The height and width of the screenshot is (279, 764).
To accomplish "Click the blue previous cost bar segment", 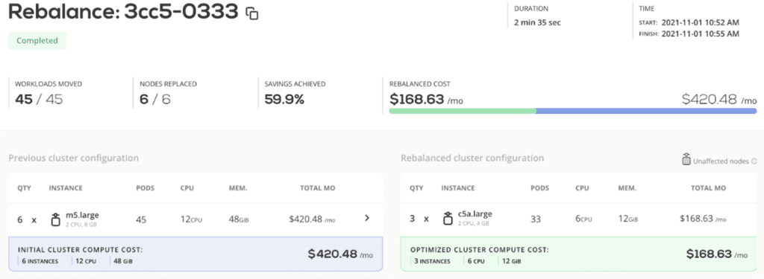I will (x=646, y=111).
